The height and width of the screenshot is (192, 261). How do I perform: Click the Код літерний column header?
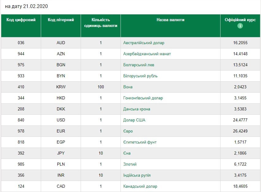[x=61, y=20]
